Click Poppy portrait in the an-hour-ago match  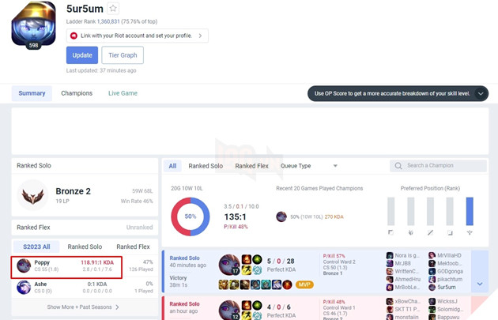tap(229, 310)
